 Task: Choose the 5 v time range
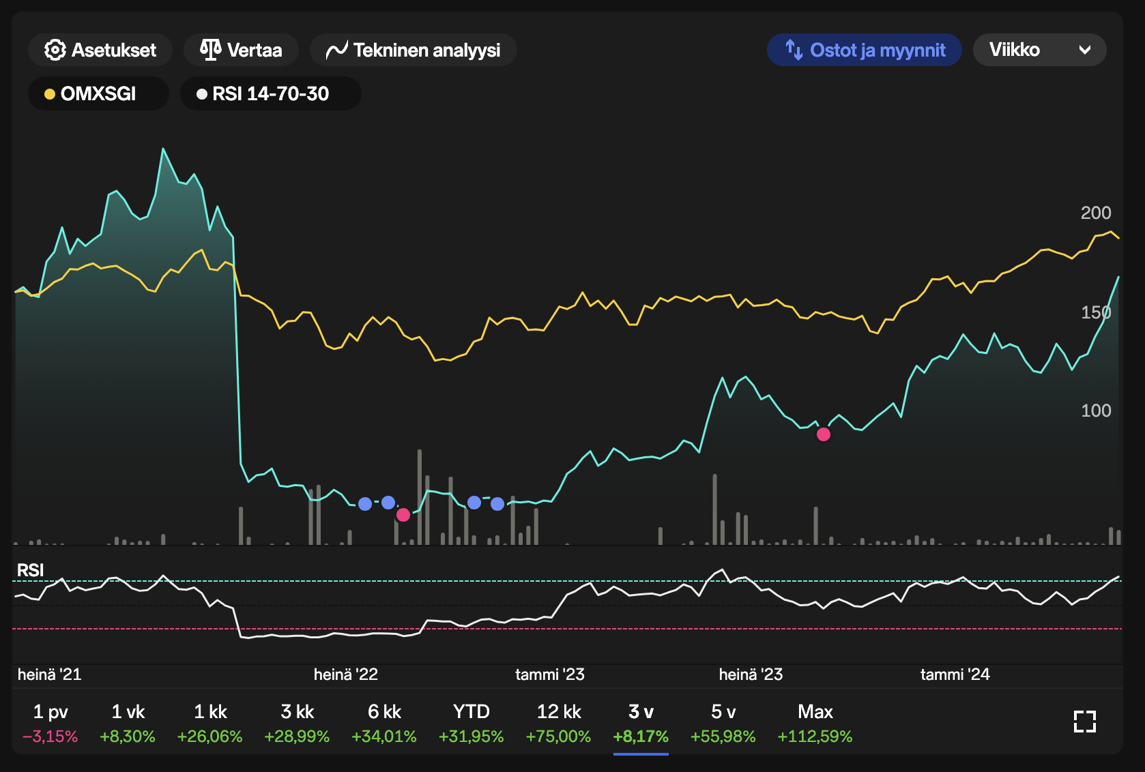tap(723, 723)
